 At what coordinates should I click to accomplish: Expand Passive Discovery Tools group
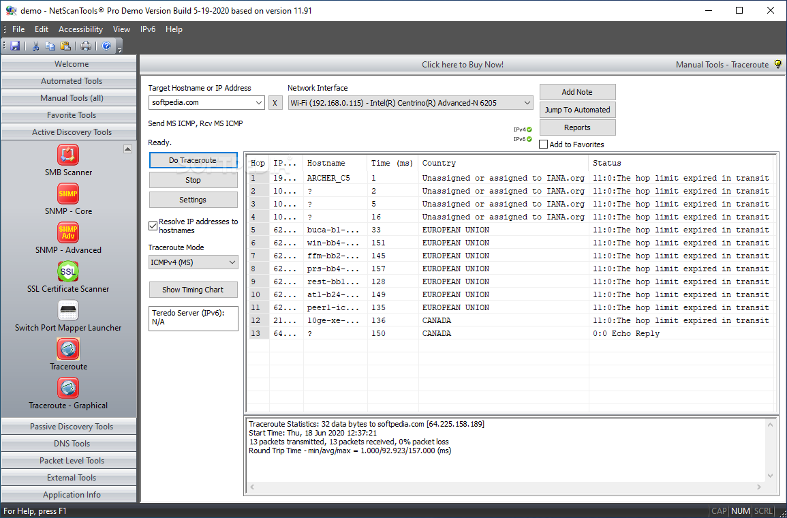[x=69, y=427]
